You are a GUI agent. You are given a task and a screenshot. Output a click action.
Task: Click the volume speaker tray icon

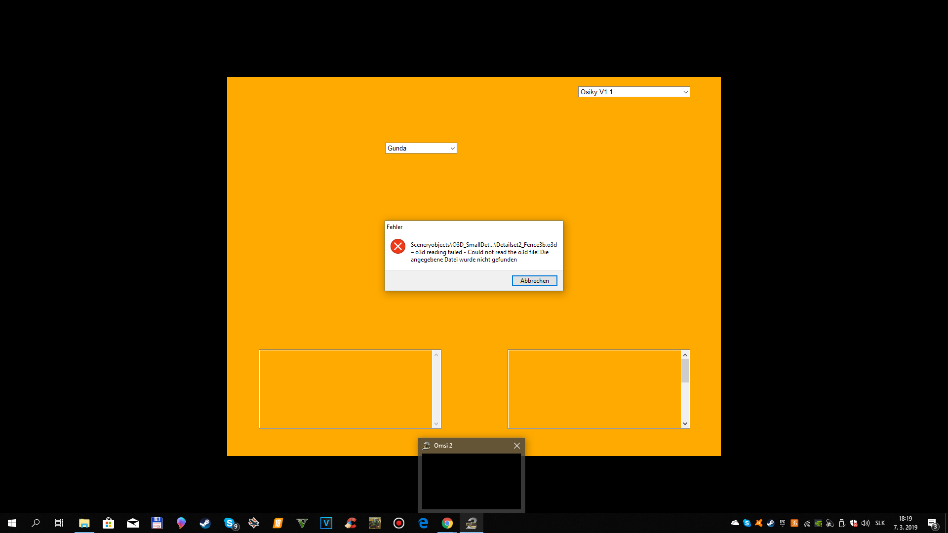865,523
